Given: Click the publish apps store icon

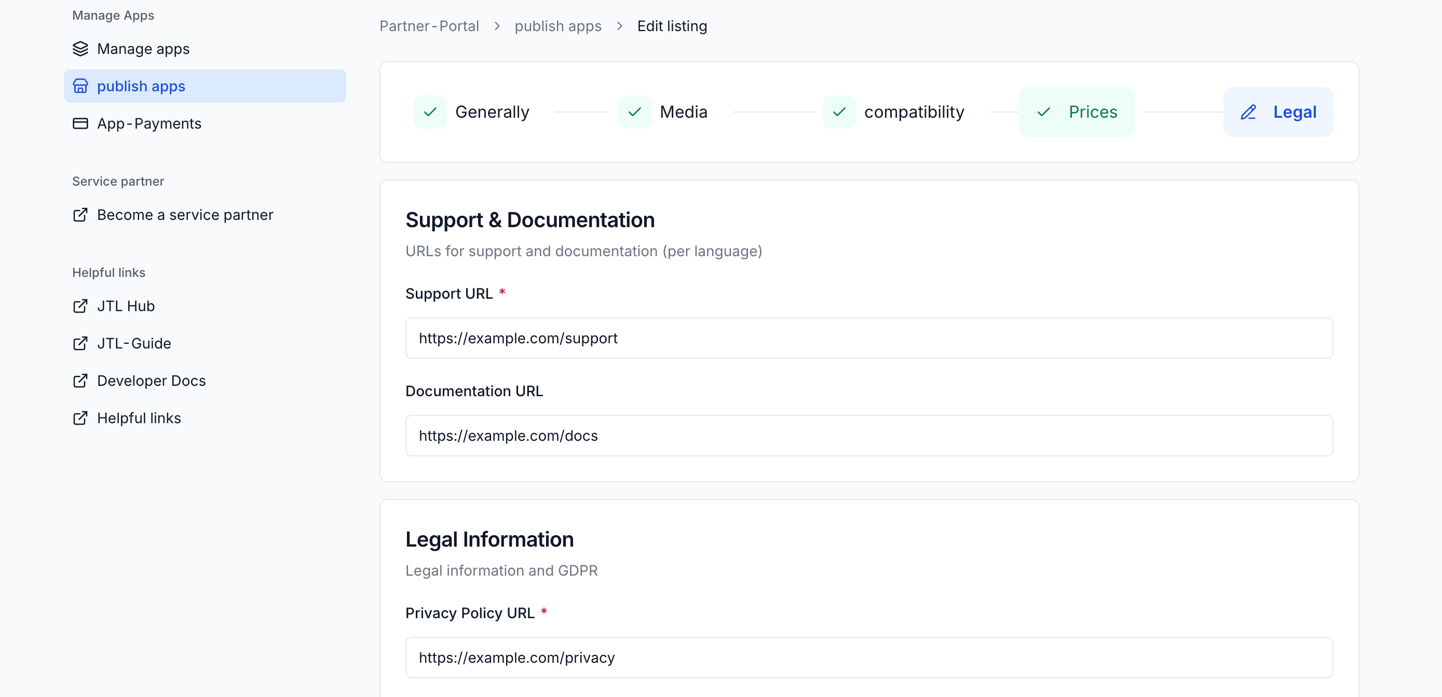Looking at the screenshot, I should click(80, 86).
